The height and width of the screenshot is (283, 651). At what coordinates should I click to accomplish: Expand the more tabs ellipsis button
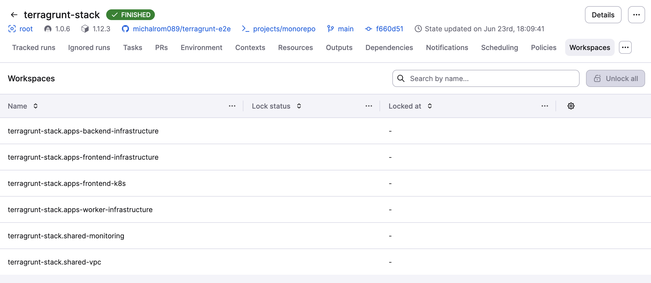pos(625,48)
